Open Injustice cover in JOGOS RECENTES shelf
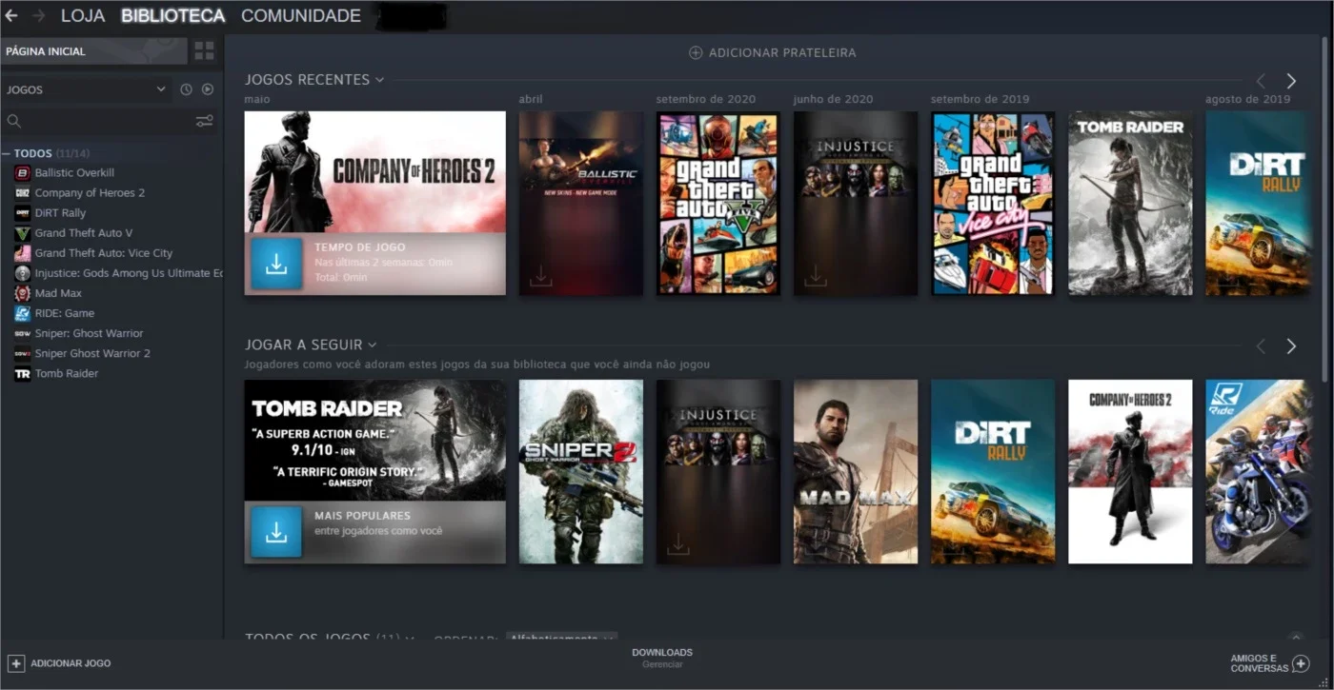This screenshot has width=1334, height=690. pyautogui.click(x=856, y=203)
